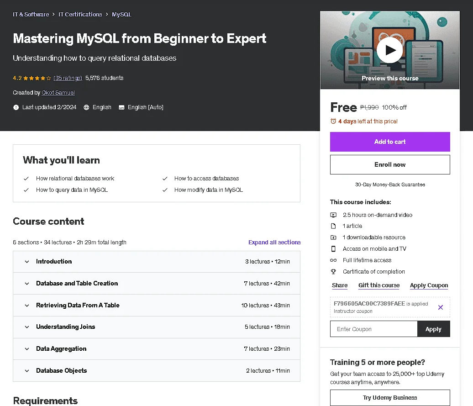This screenshot has height=406, width=473.
Task: Click the alarm clock icon by 4 days left
Action: [x=333, y=121]
